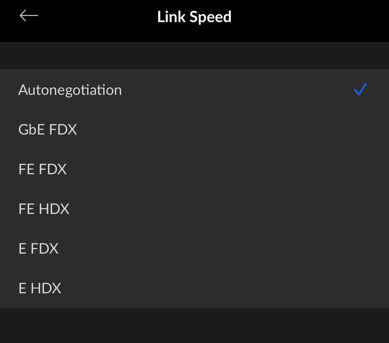Click the back navigation control in the header
Image resolution: width=389 pixels, height=343 pixels.
pos(29,15)
